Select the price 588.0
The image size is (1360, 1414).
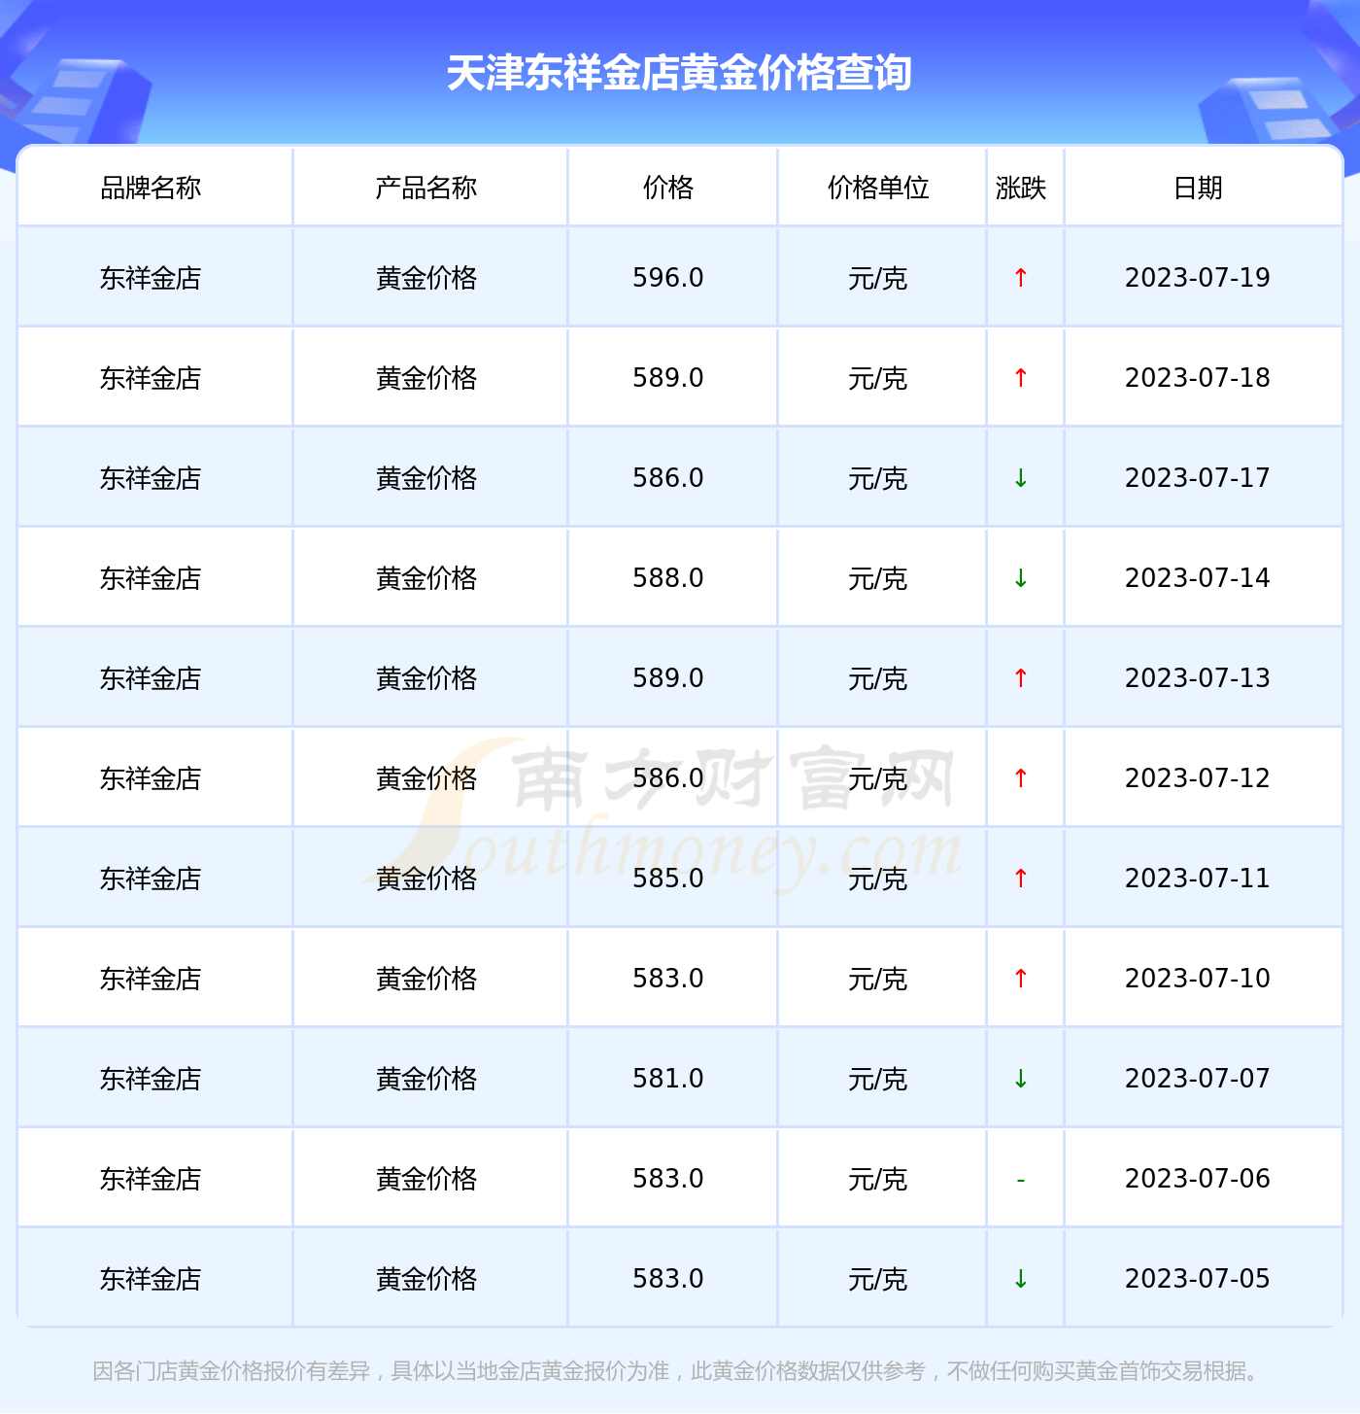668,578
